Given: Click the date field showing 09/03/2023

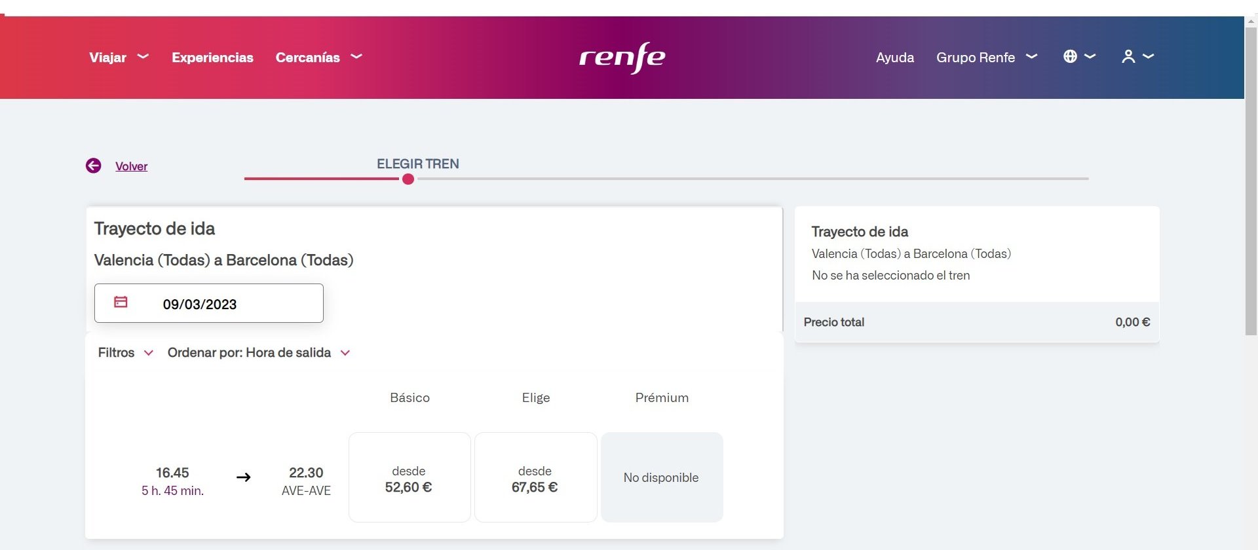Looking at the screenshot, I should coord(209,303).
